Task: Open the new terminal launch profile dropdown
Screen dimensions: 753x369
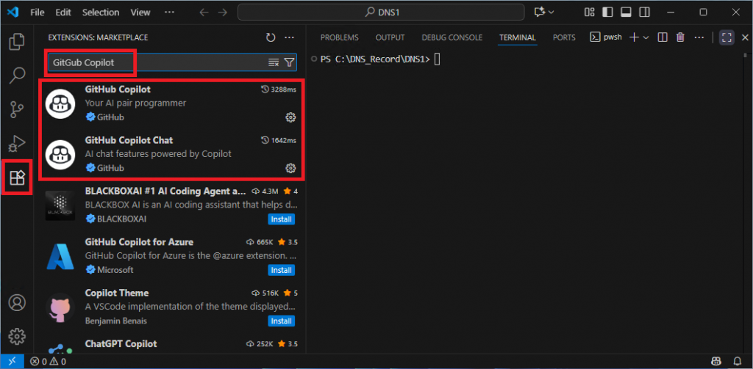Action: (646, 37)
